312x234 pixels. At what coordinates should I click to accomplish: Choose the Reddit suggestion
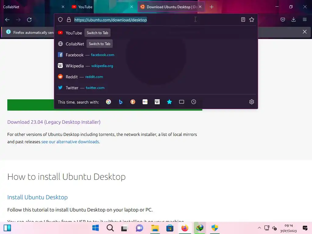(156, 76)
